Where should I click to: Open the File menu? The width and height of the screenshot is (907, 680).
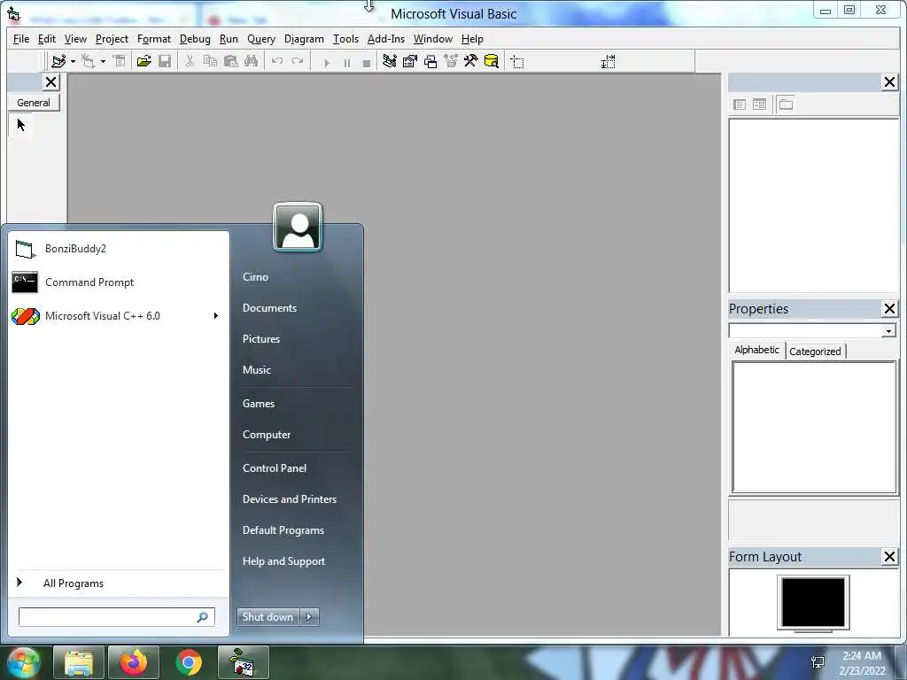(x=21, y=39)
